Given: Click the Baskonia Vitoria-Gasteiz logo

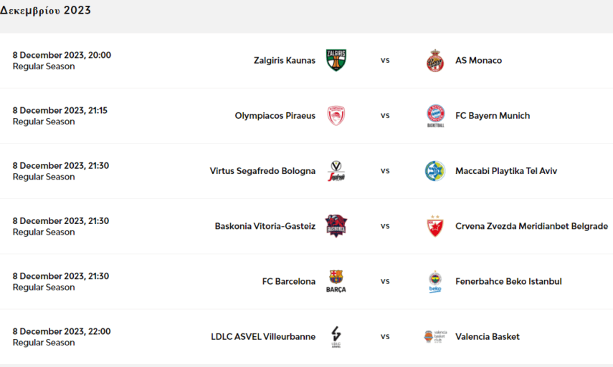Looking at the screenshot, I should click(336, 226).
